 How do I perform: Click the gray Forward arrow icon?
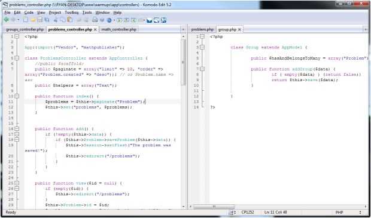point(13,20)
